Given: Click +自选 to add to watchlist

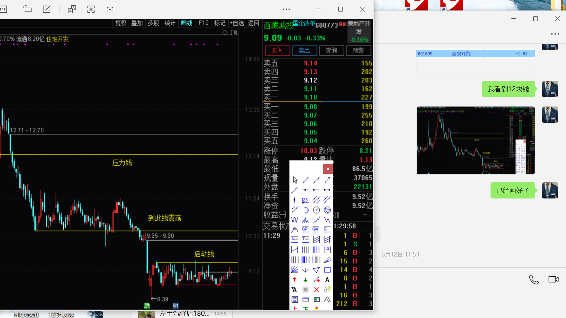Looking at the screenshot, I should point(237,23).
